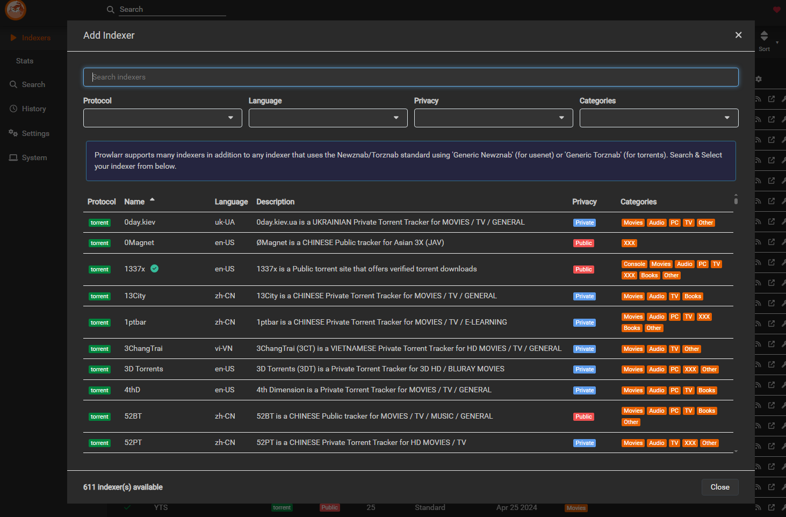Click the Prowlarr logo icon
The image size is (786, 517).
tap(16, 10)
